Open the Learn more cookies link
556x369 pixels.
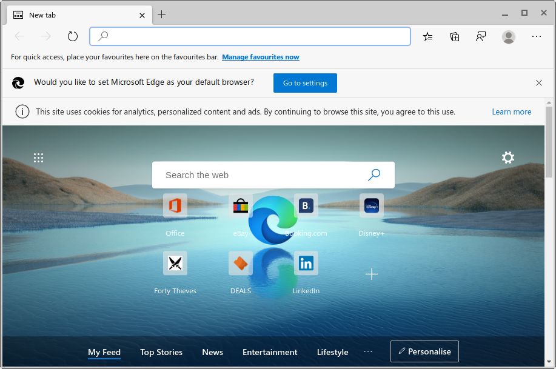(x=511, y=111)
